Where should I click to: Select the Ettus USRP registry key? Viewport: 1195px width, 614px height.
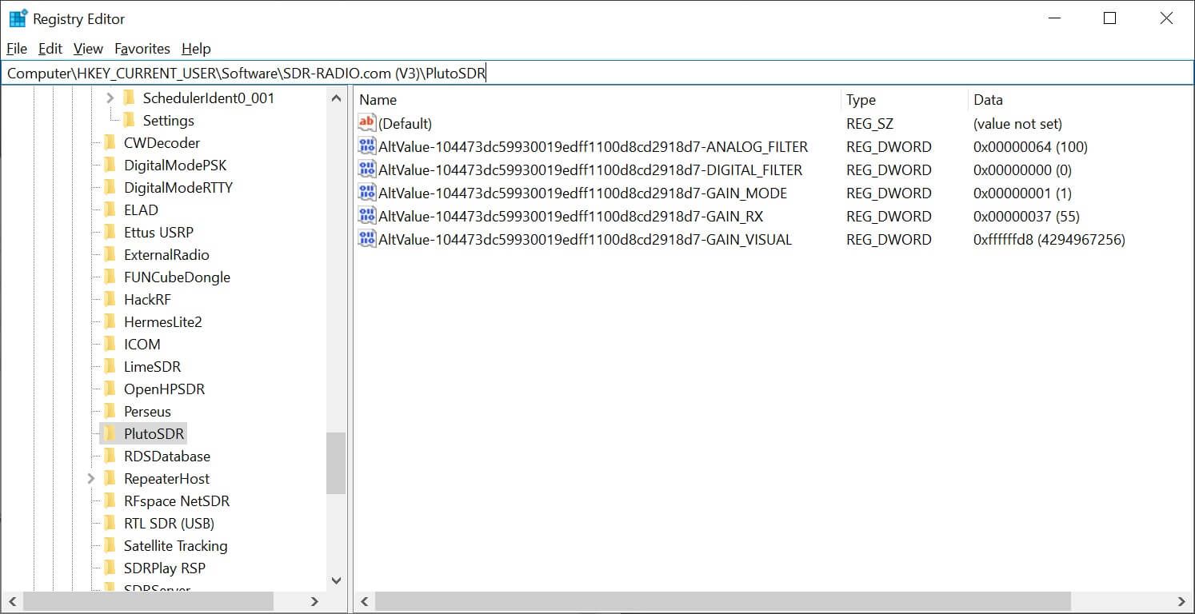158,232
